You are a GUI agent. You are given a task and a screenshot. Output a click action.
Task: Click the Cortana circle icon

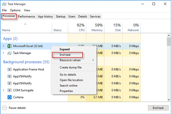pyautogui.click(x=9, y=97)
